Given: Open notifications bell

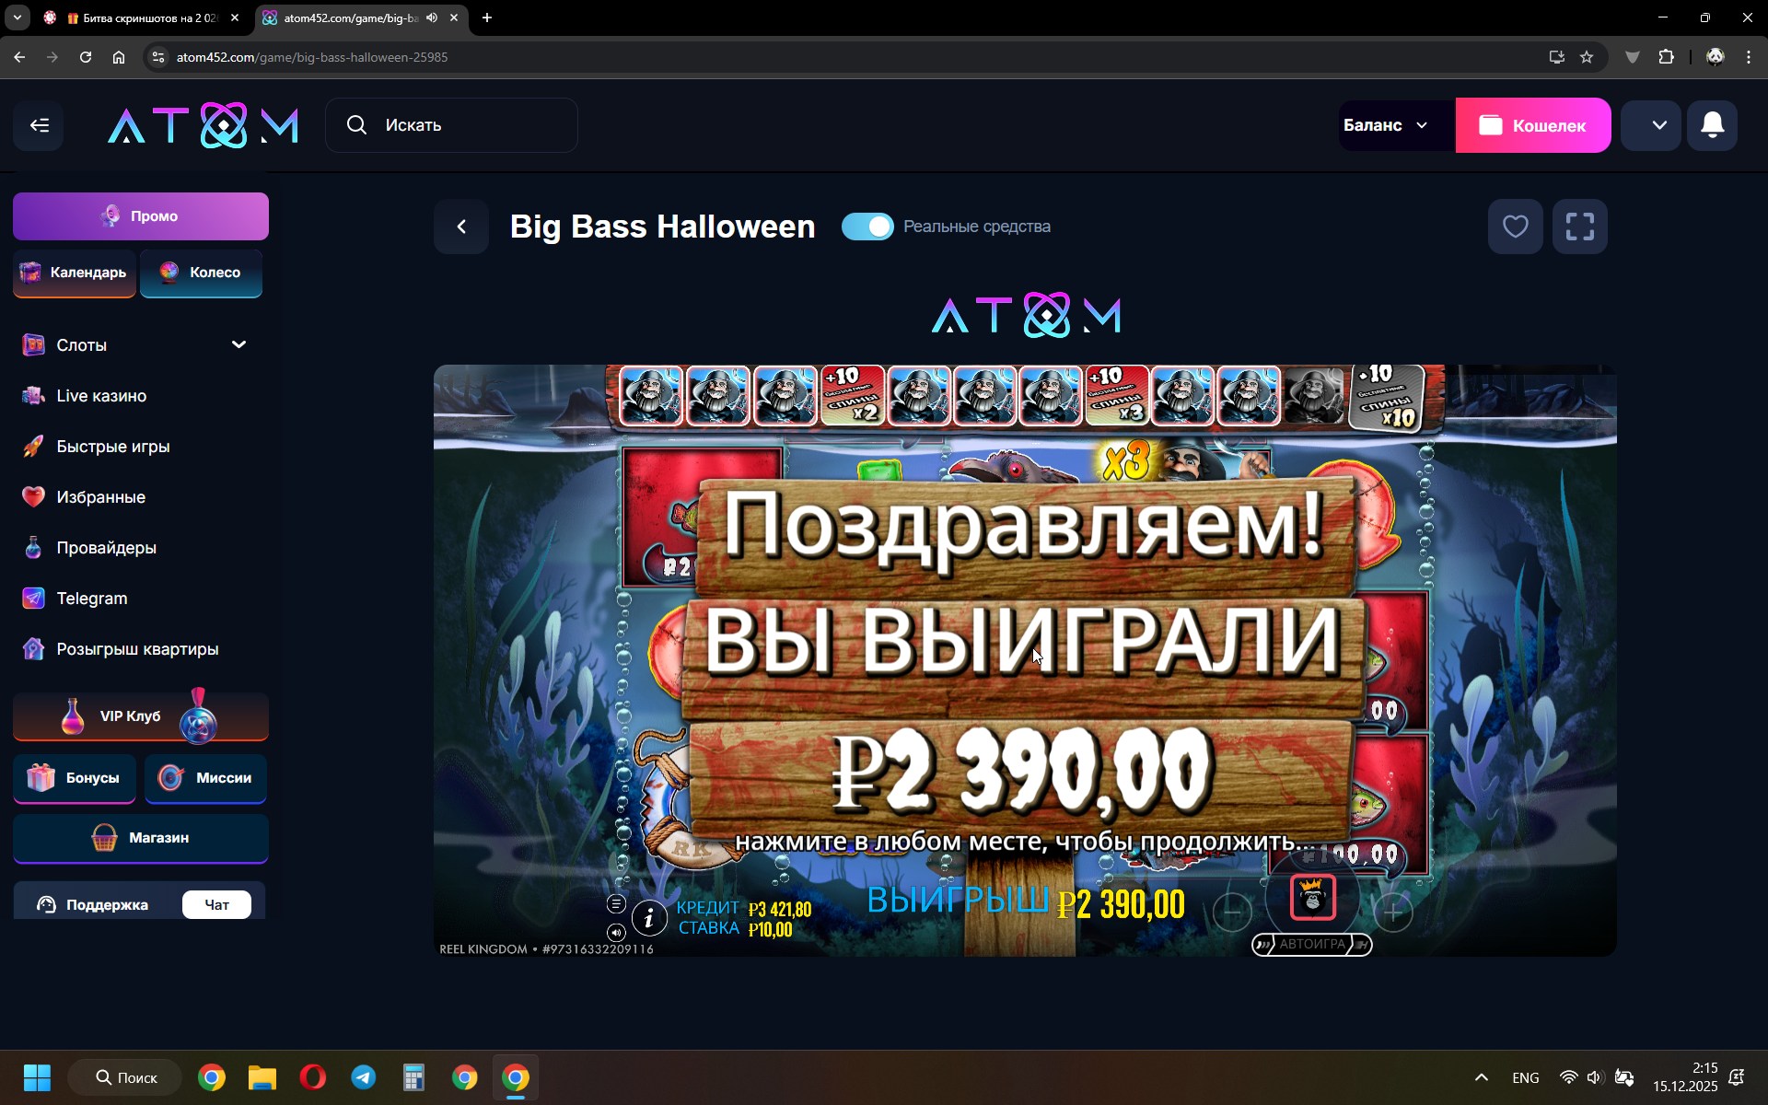Looking at the screenshot, I should pos(1712,125).
